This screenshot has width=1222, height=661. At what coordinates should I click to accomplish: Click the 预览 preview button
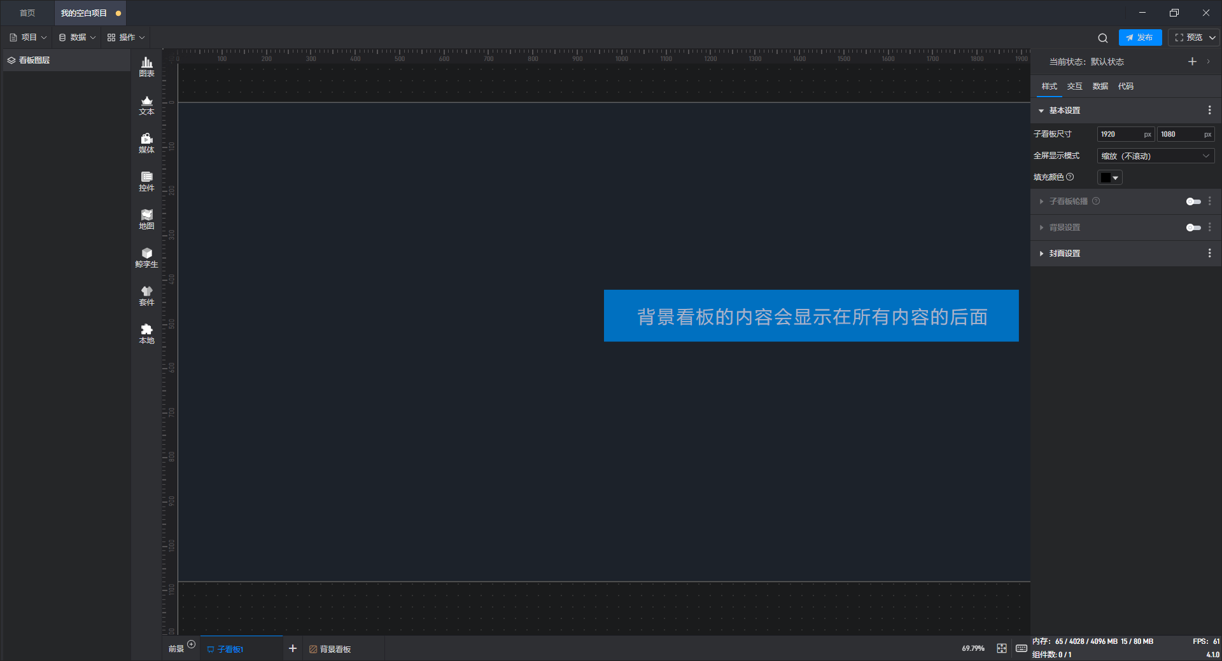coord(1188,37)
